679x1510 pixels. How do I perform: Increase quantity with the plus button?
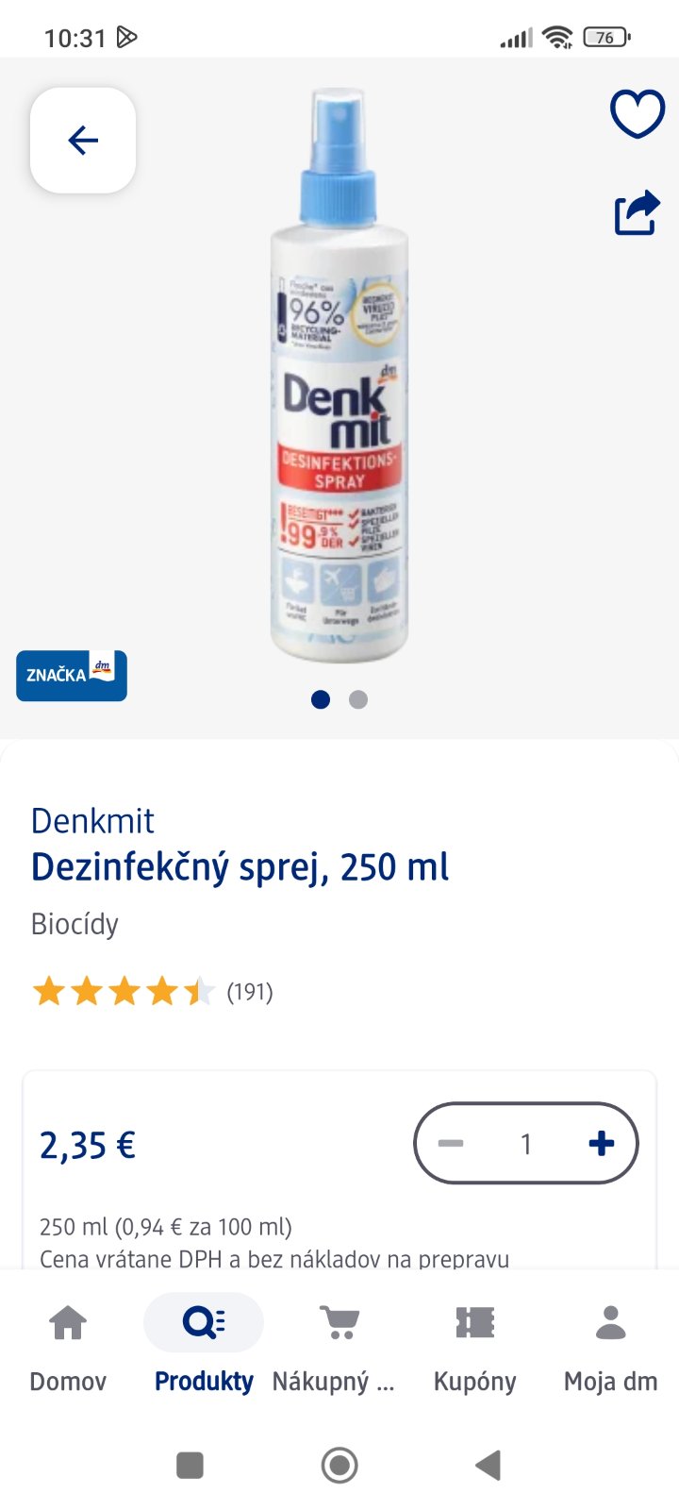point(601,1144)
